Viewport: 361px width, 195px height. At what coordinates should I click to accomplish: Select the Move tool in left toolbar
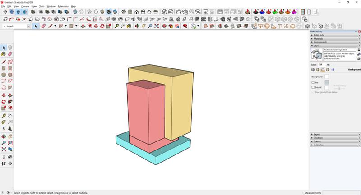4,95
